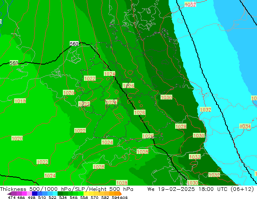Click the dark purple arrow at legend start
Viewport: 257px width, 199px height.
pyautogui.click(x=9, y=194)
